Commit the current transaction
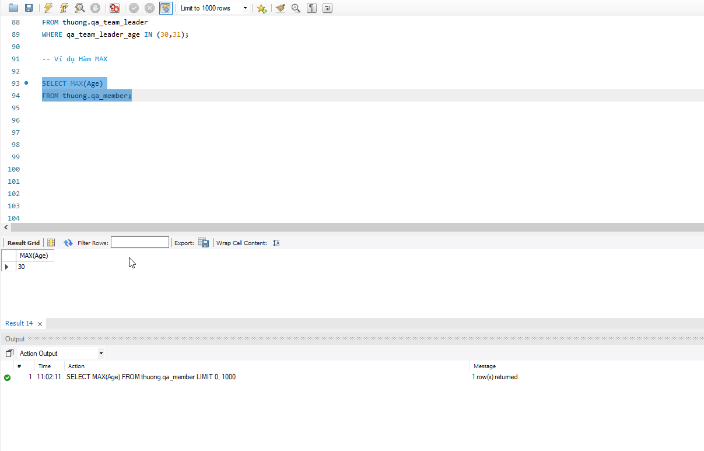704x451 pixels. point(134,8)
